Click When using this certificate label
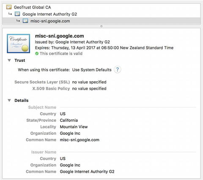203x180 pixels. [44, 70]
